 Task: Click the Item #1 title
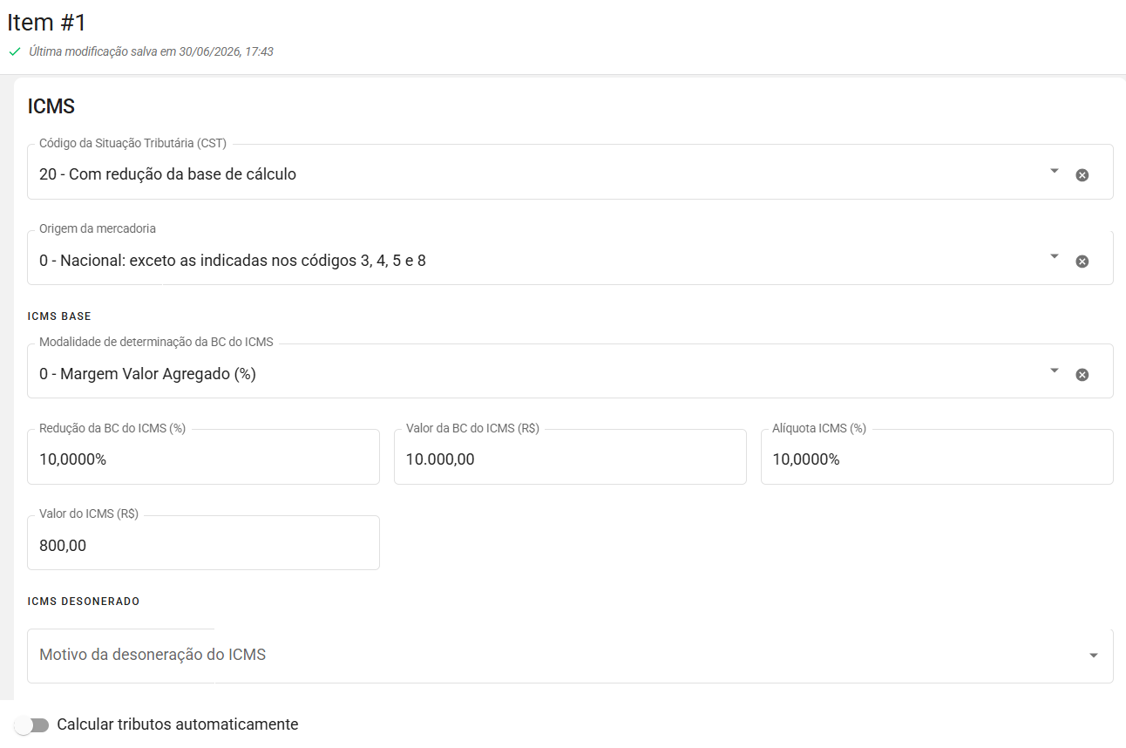(x=47, y=23)
